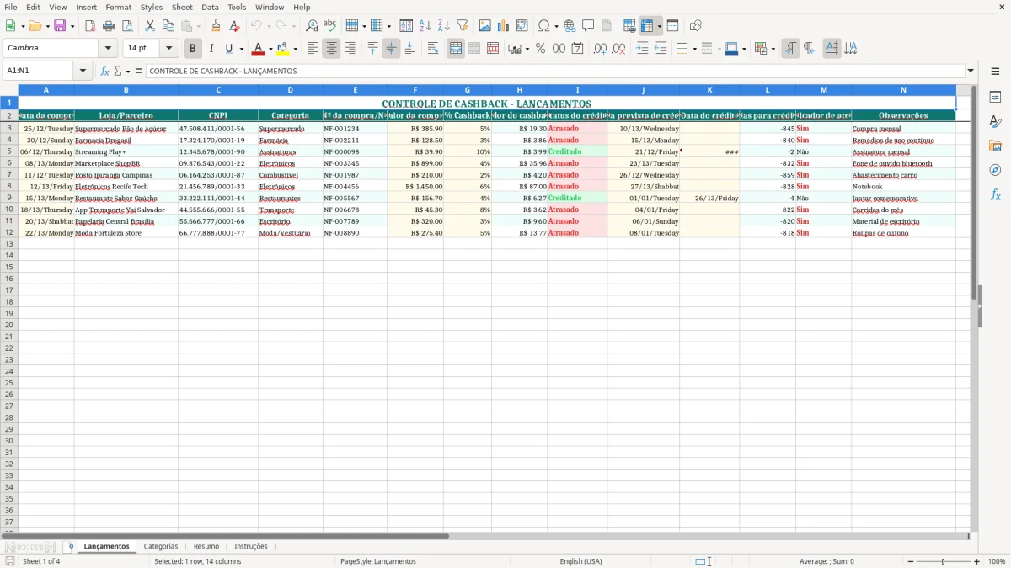Screen dimensions: 1011x568
Task: Switch to the Resumo sheet tab
Action: [x=206, y=547]
